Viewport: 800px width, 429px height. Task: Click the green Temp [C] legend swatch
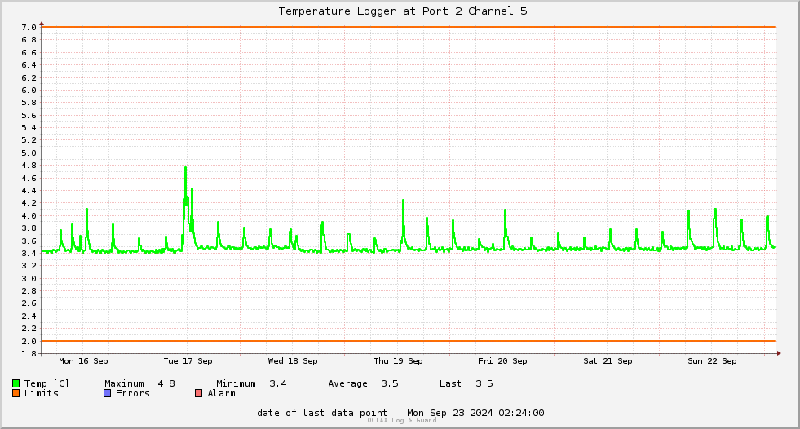pyautogui.click(x=15, y=383)
